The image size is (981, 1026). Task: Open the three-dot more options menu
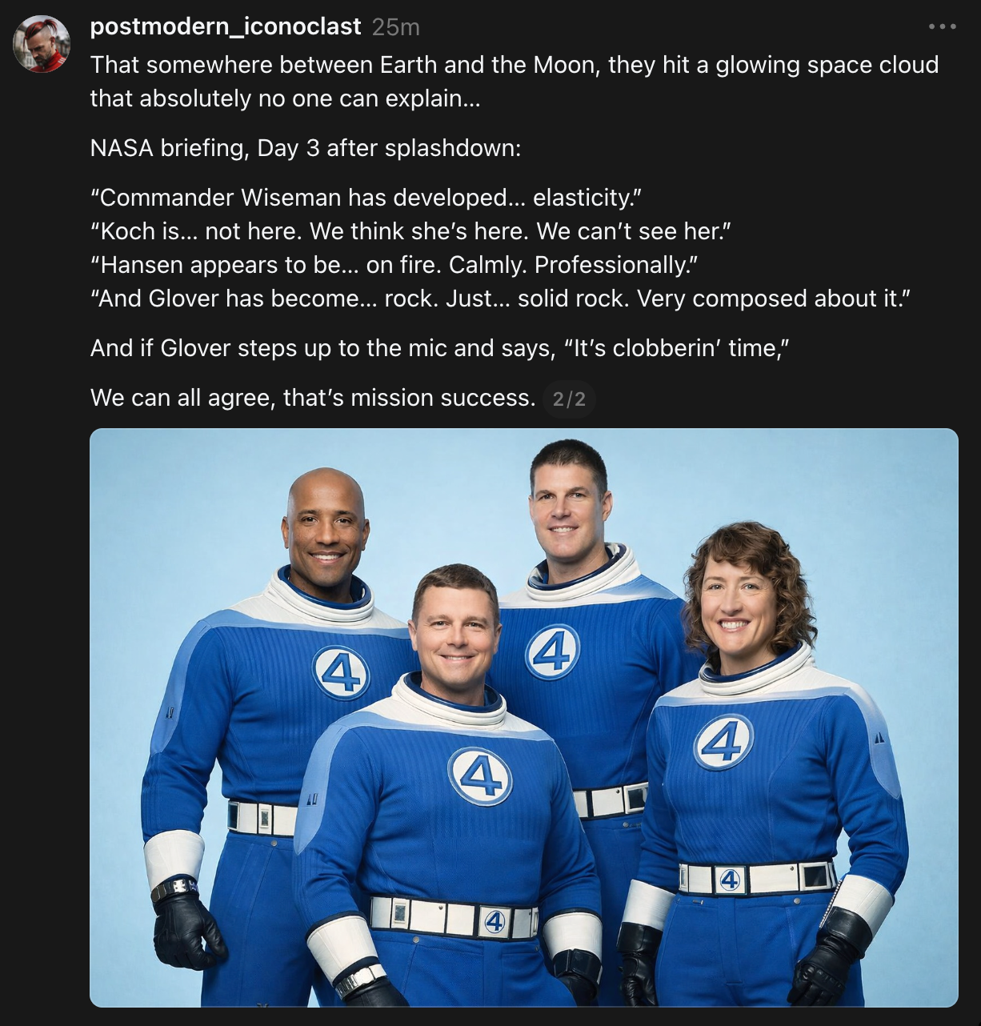coord(942,26)
